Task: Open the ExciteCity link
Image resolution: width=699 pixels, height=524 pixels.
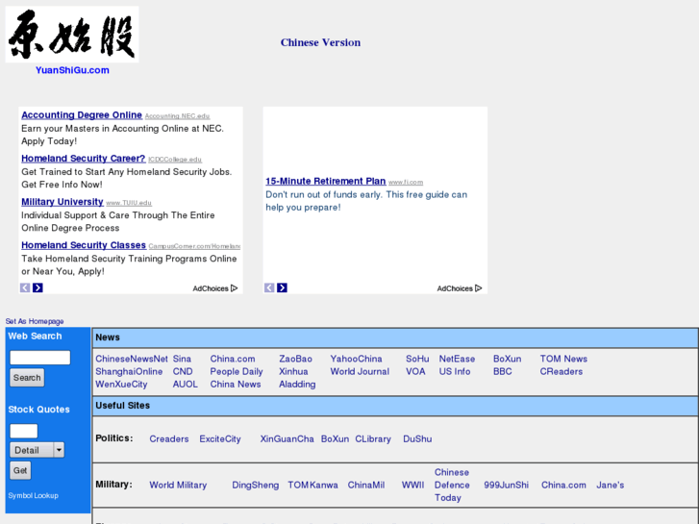Action: click(220, 438)
